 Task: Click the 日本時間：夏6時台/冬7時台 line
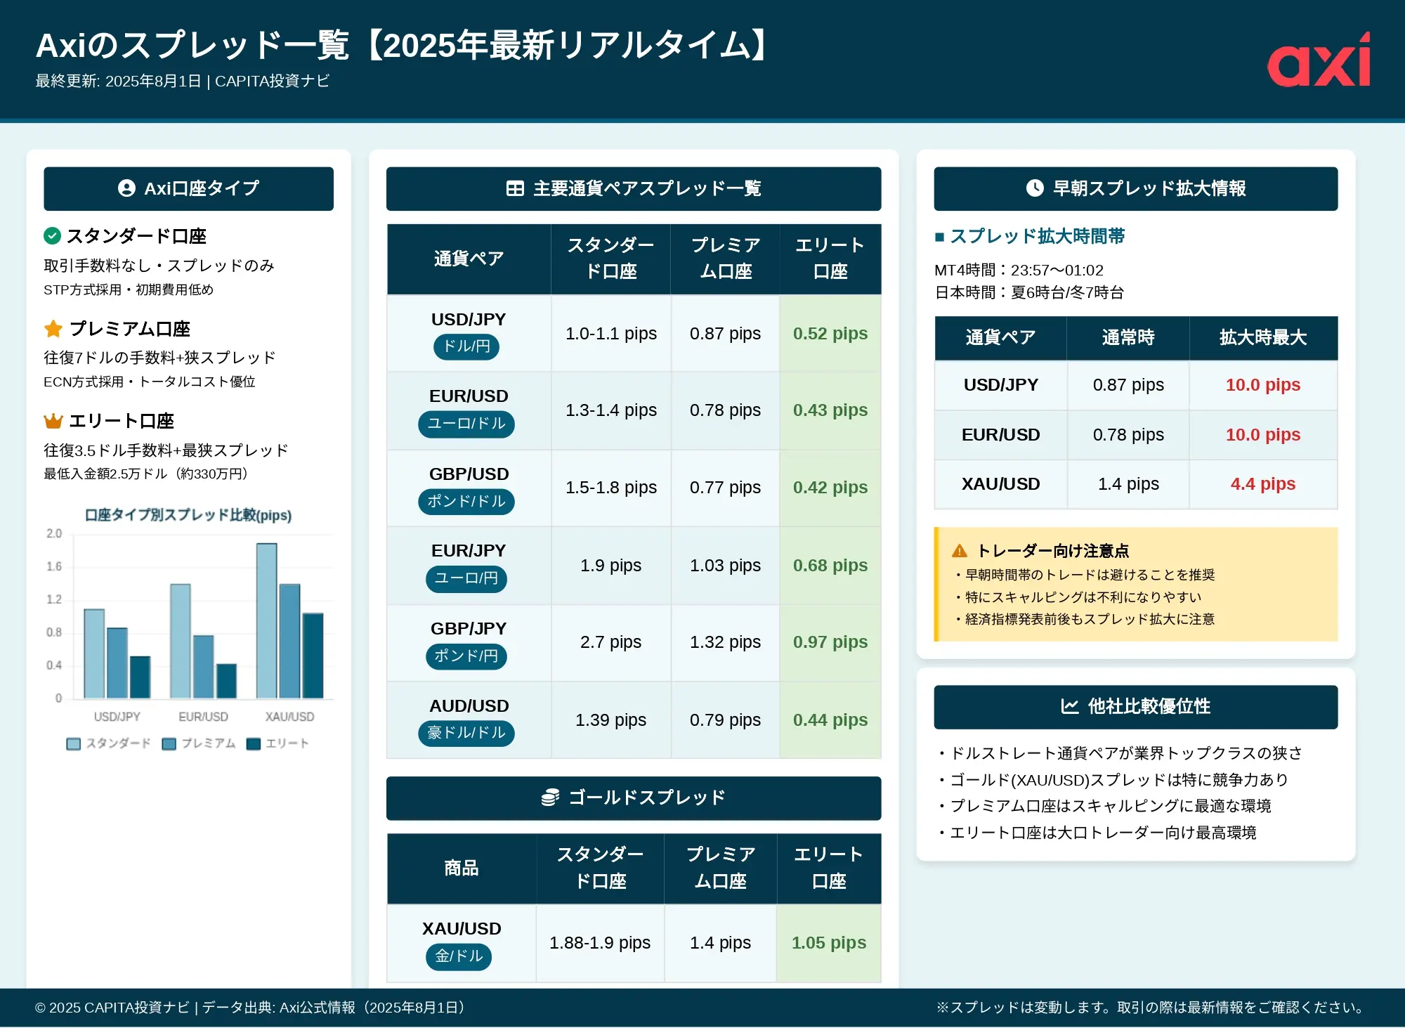[x=1029, y=292]
